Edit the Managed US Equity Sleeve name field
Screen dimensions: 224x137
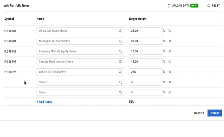coord(80,41)
